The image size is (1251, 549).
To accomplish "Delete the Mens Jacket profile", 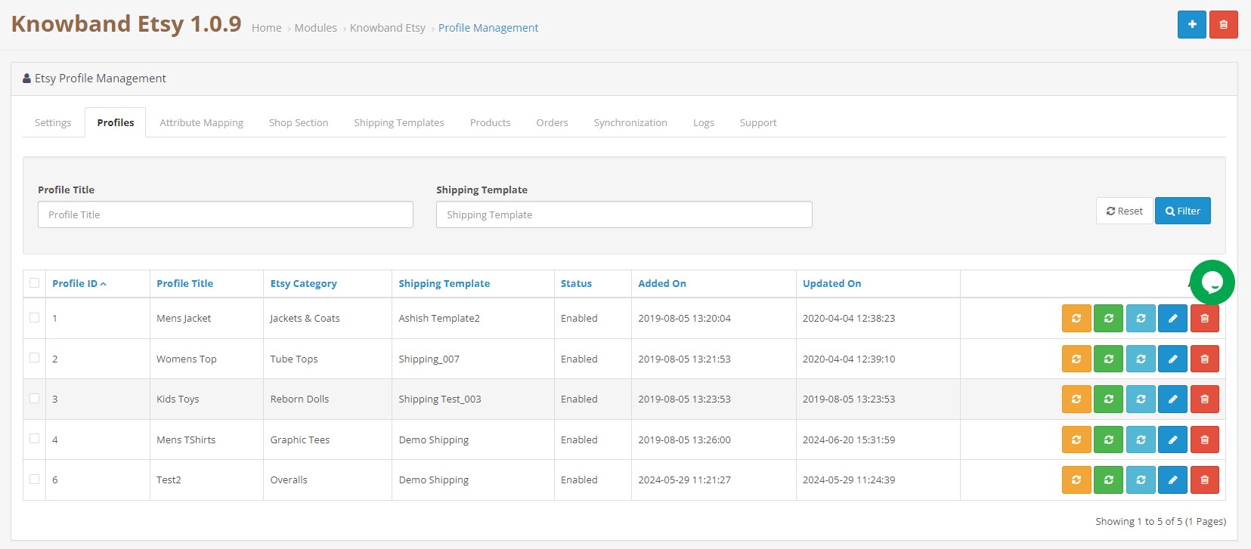I will [1205, 318].
